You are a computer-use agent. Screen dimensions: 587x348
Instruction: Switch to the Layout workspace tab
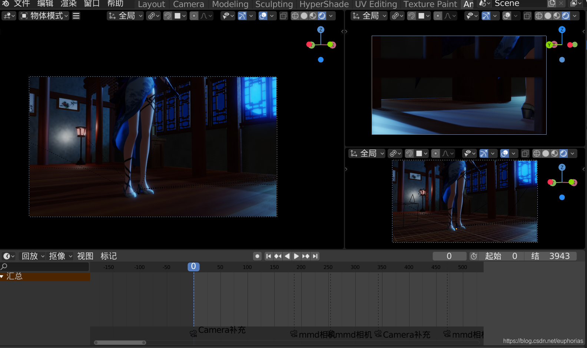[152, 4]
